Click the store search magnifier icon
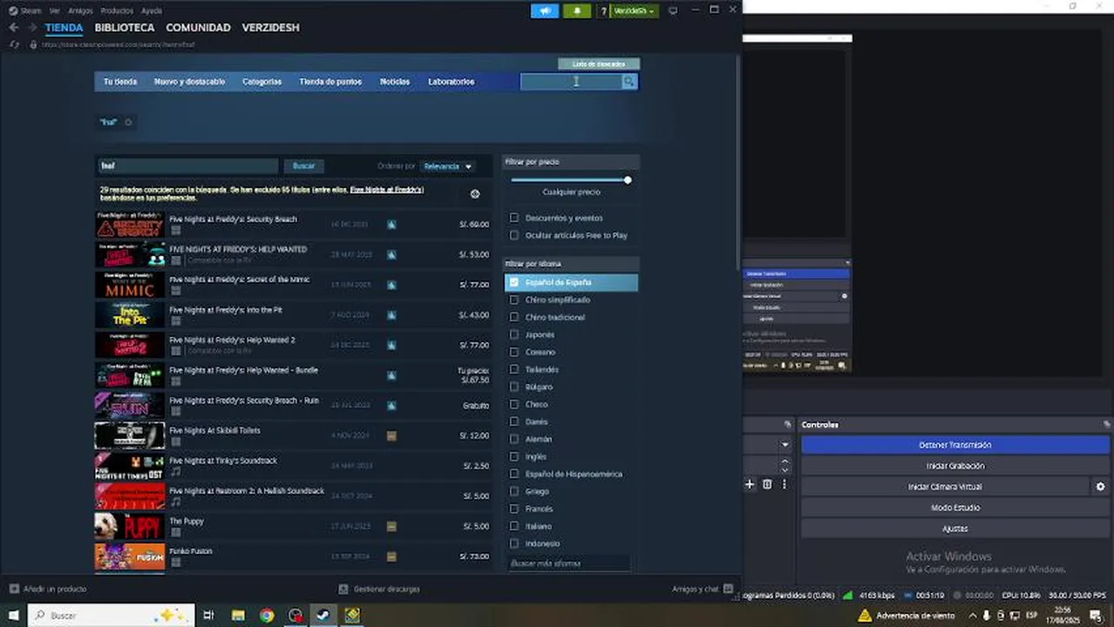The height and width of the screenshot is (627, 1114). [628, 82]
